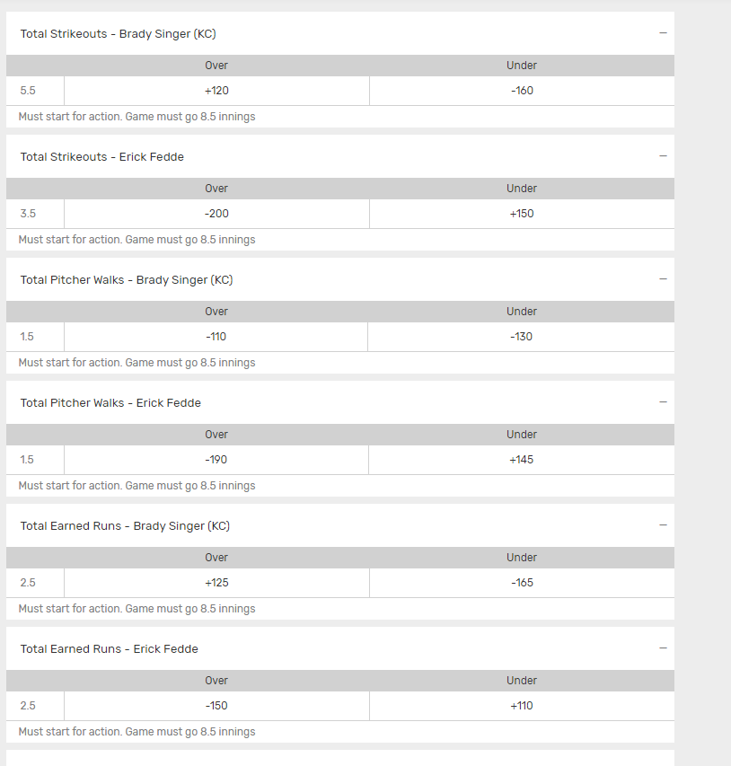Pick Singer walks Over 1.5 at -110
Image resolution: width=731 pixels, height=766 pixels.
[x=216, y=337]
